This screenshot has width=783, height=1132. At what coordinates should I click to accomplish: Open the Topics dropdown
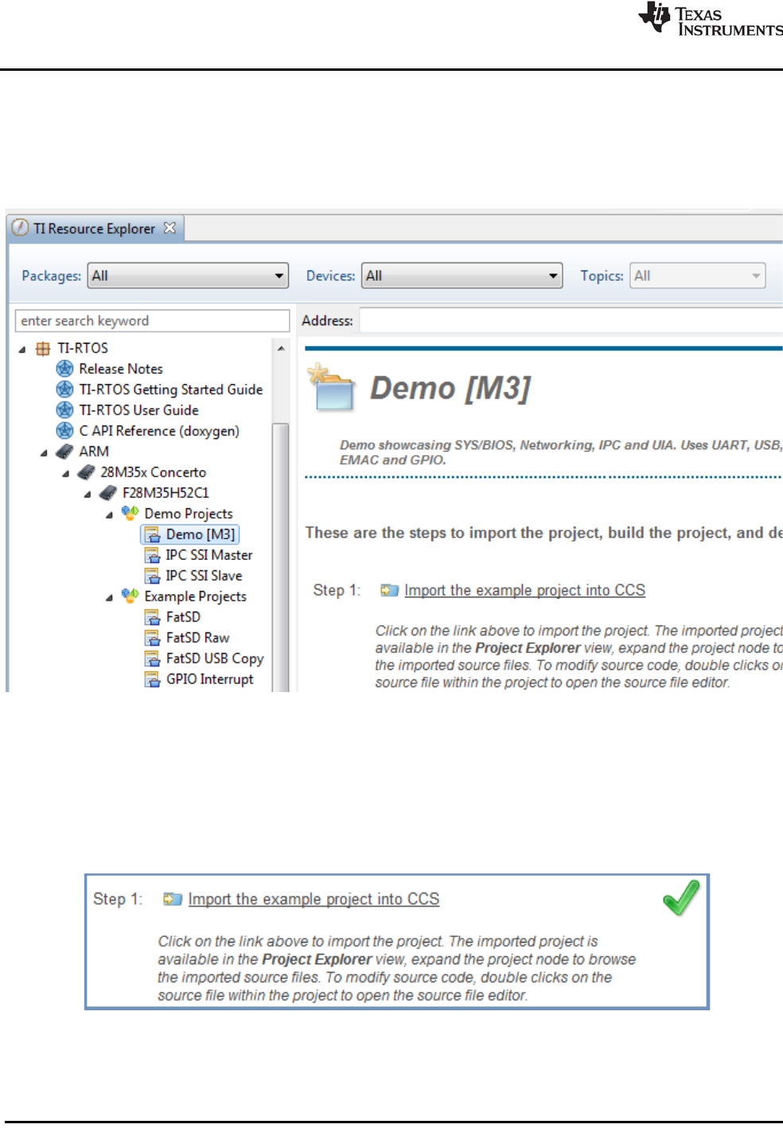(x=698, y=276)
